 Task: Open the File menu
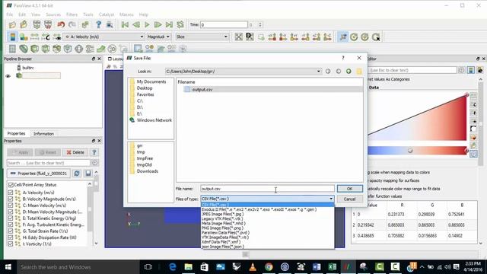(10, 14)
